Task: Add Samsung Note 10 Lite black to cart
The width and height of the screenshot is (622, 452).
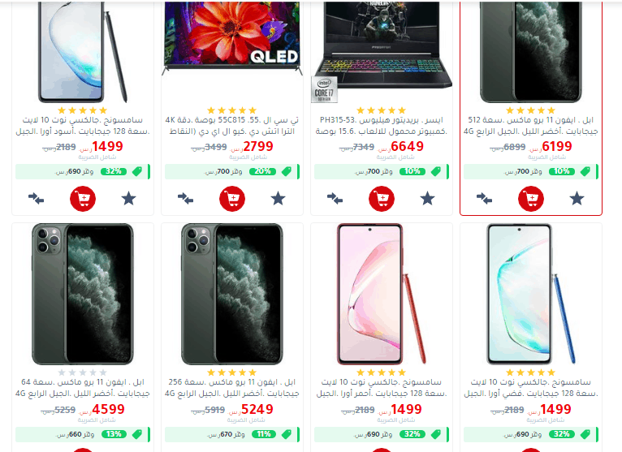Action: click(x=83, y=198)
